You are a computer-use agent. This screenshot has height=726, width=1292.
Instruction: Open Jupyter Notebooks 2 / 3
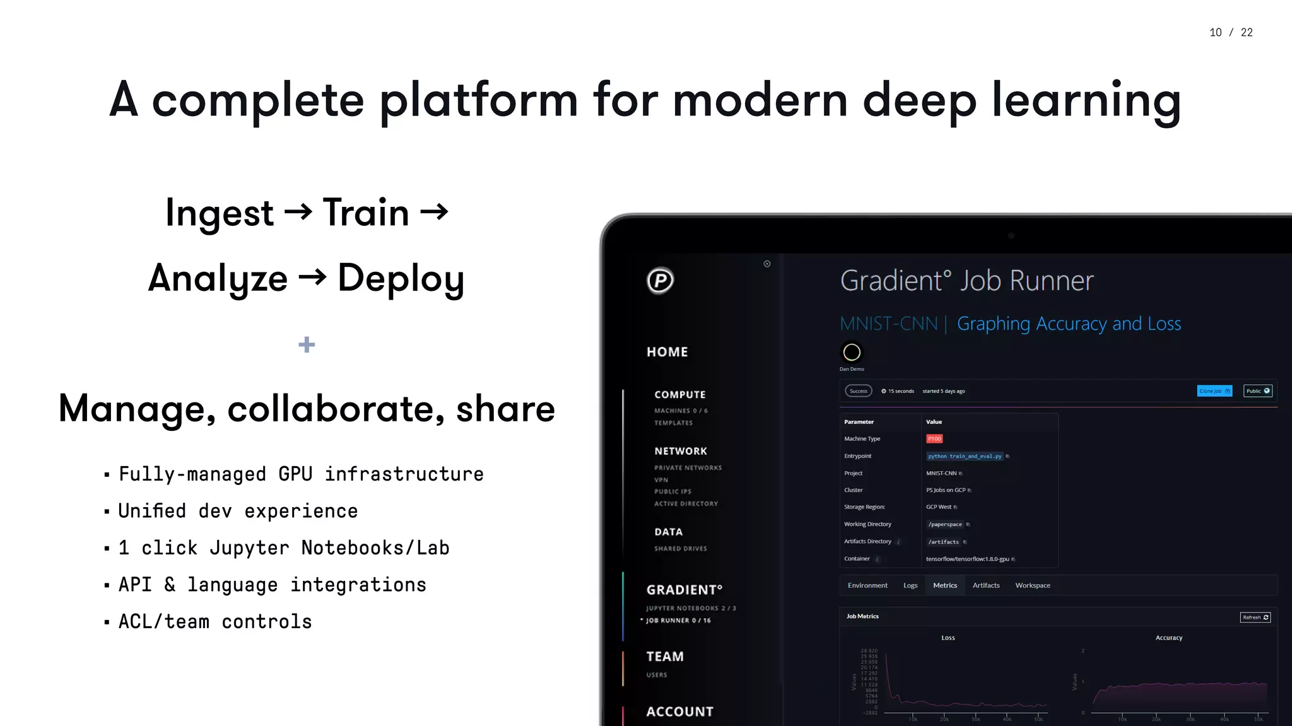(x=691, y=608)
